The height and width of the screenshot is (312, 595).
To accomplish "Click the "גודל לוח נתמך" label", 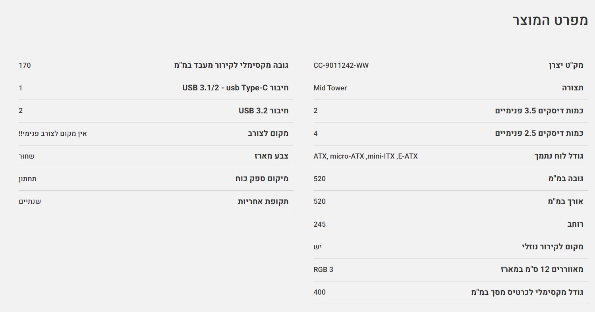I will point(559,156).
